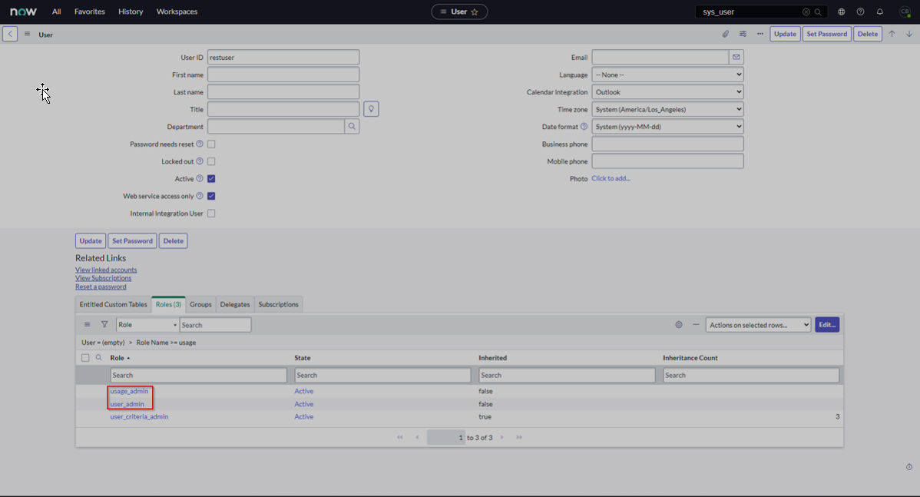Open the attachments paperclip icon
The height and width of the screenshot is (497, 920).
[x=726, y=34]
